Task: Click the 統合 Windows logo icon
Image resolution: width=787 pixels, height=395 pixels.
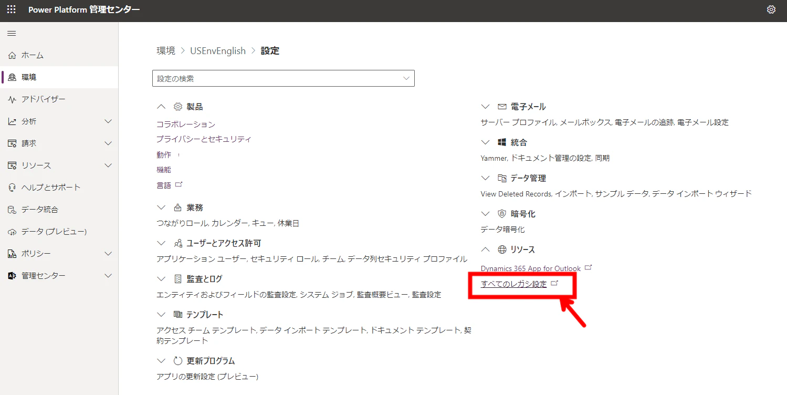Action: (502, 142)
